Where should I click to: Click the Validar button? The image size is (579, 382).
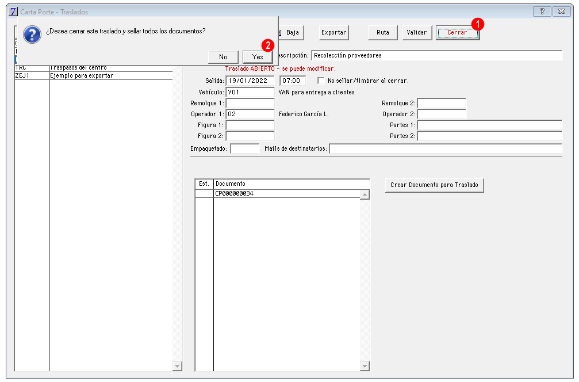tap(416, 33)
